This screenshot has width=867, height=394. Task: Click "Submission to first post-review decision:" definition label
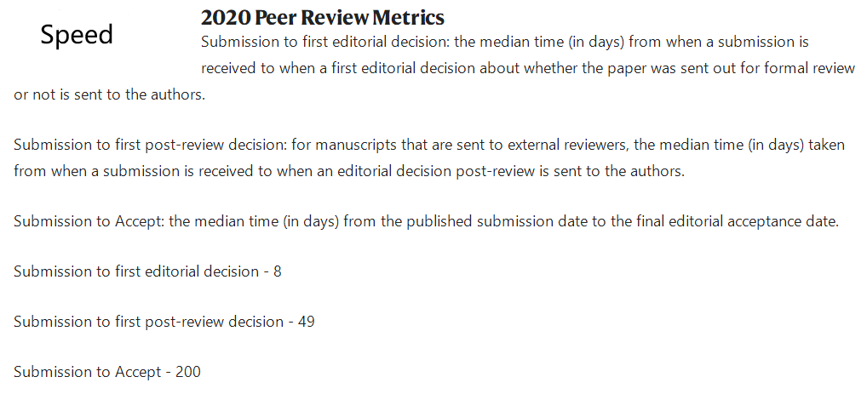[151, 145]
